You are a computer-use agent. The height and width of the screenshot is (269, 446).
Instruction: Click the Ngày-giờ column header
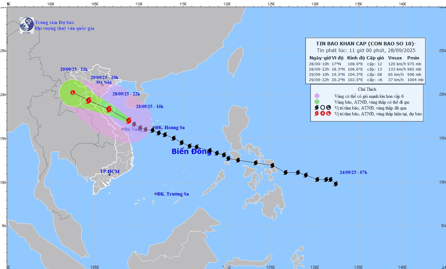(x=320, y=58)
